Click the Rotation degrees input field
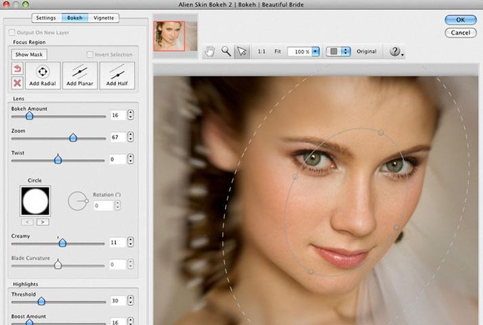The image size is (483, 325). [x=104, y=205]
